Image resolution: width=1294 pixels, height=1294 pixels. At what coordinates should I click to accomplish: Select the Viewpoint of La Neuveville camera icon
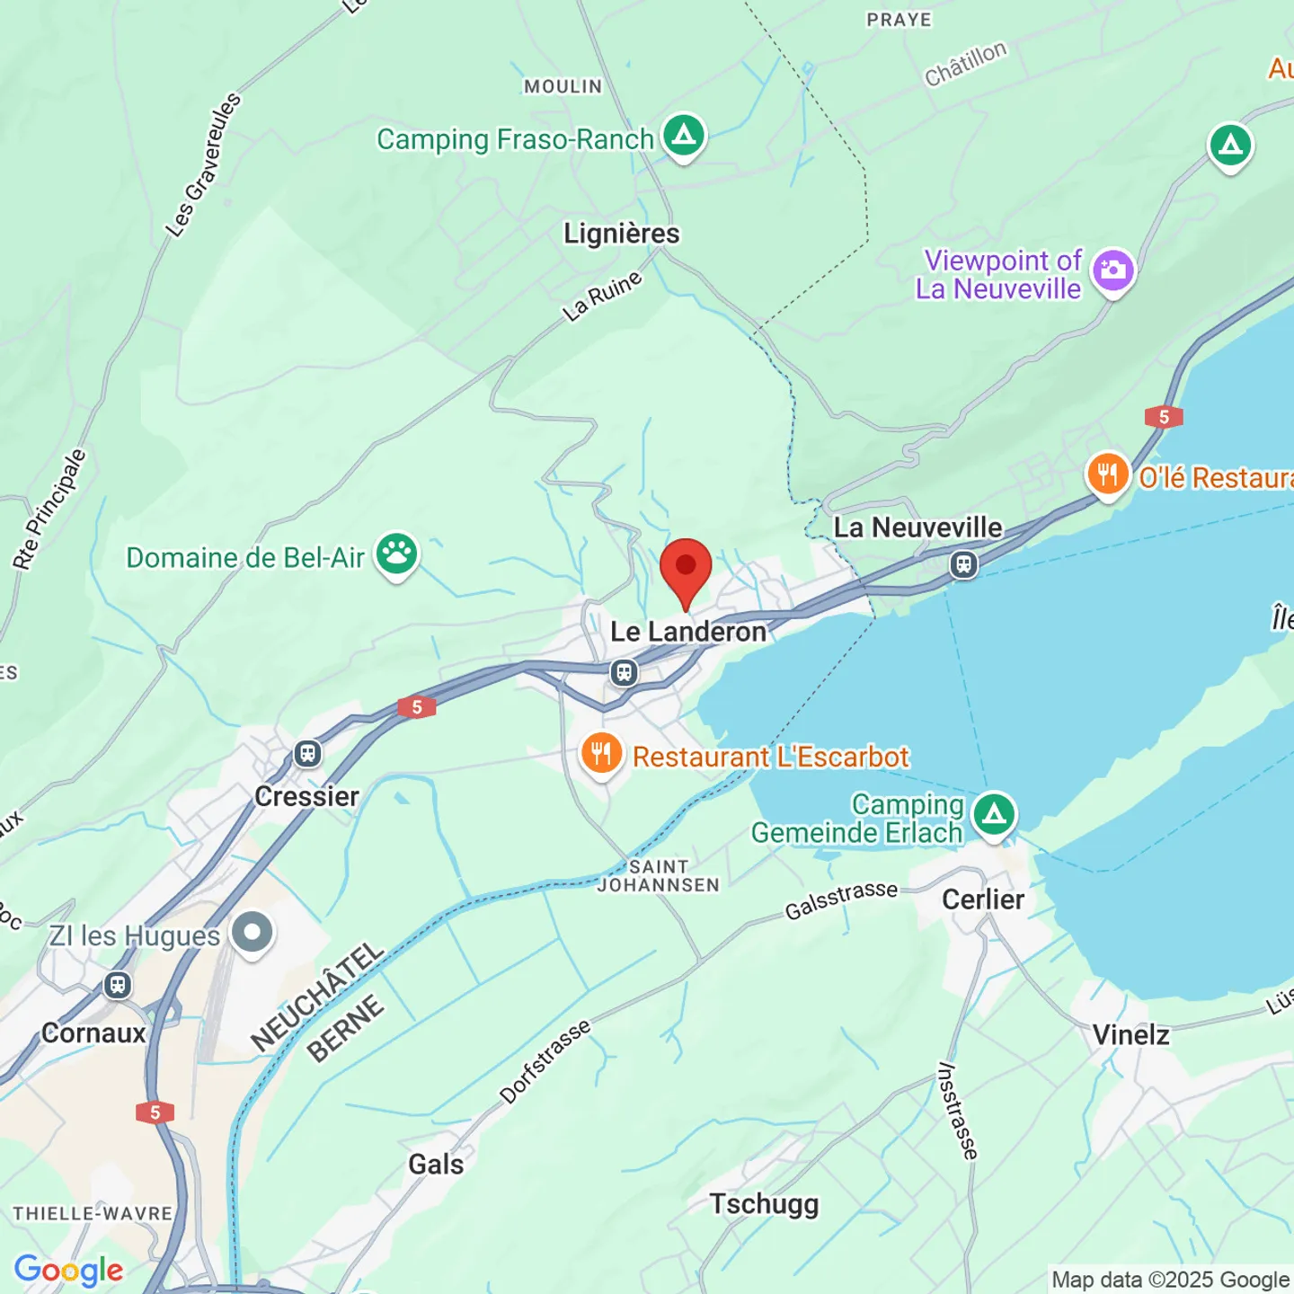coord(1113,272)
